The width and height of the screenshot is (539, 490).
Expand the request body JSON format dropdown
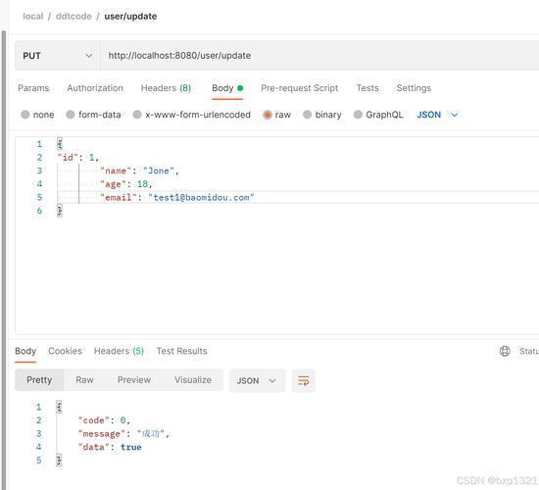[x=437, y=115]
